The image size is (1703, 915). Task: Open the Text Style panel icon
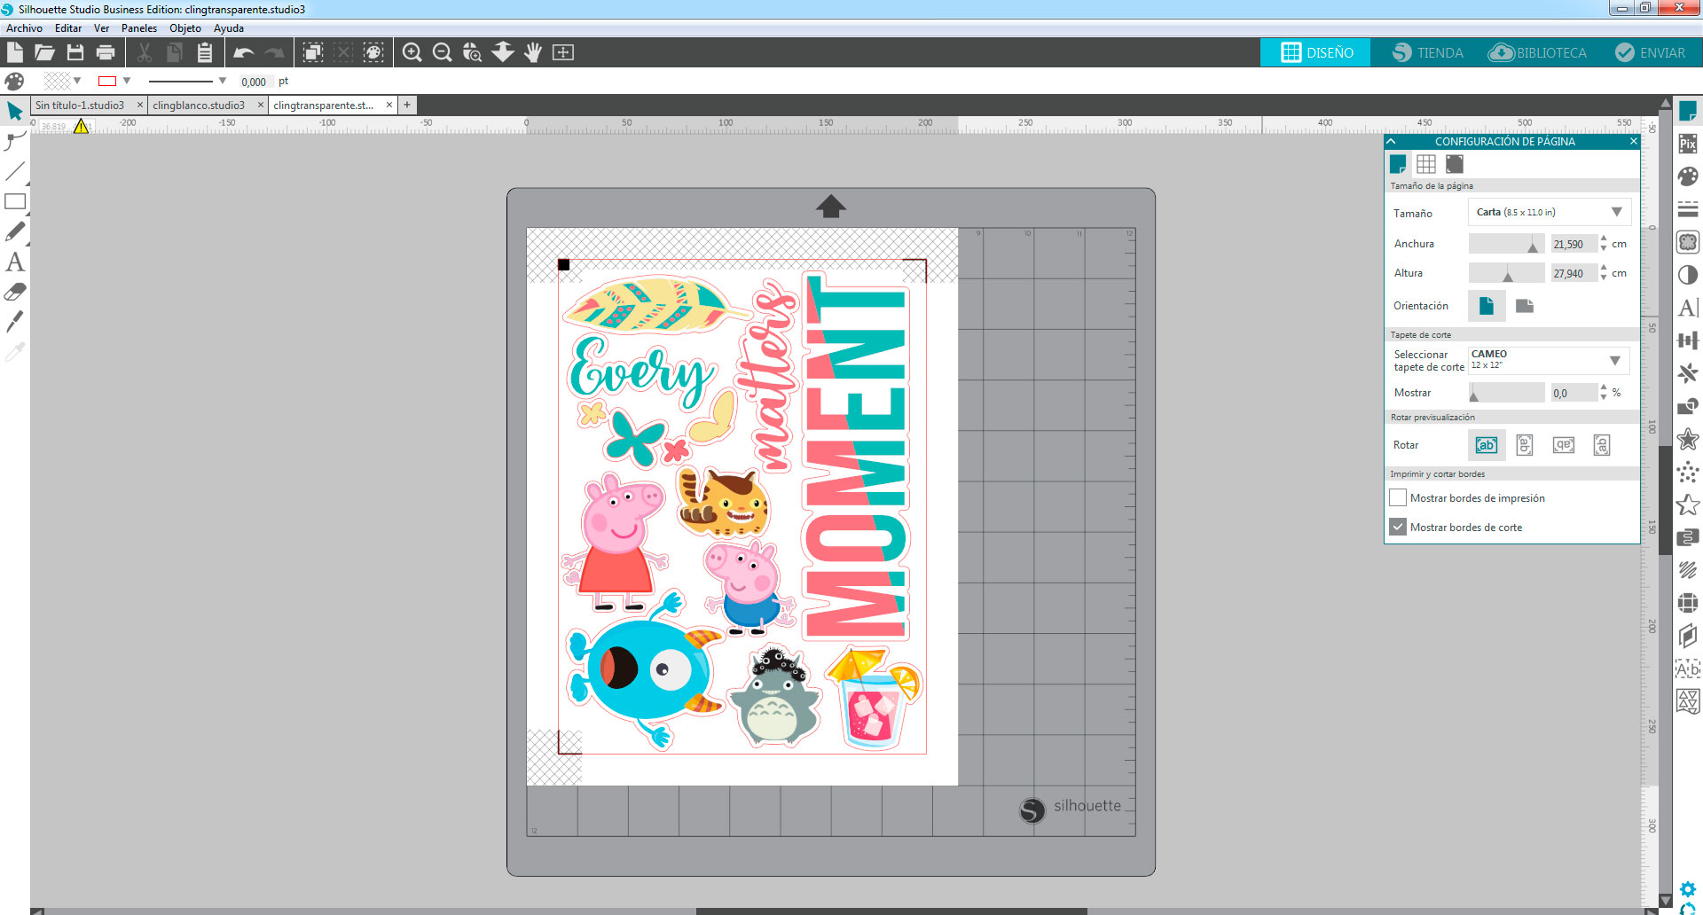[x=1688, y=308]
